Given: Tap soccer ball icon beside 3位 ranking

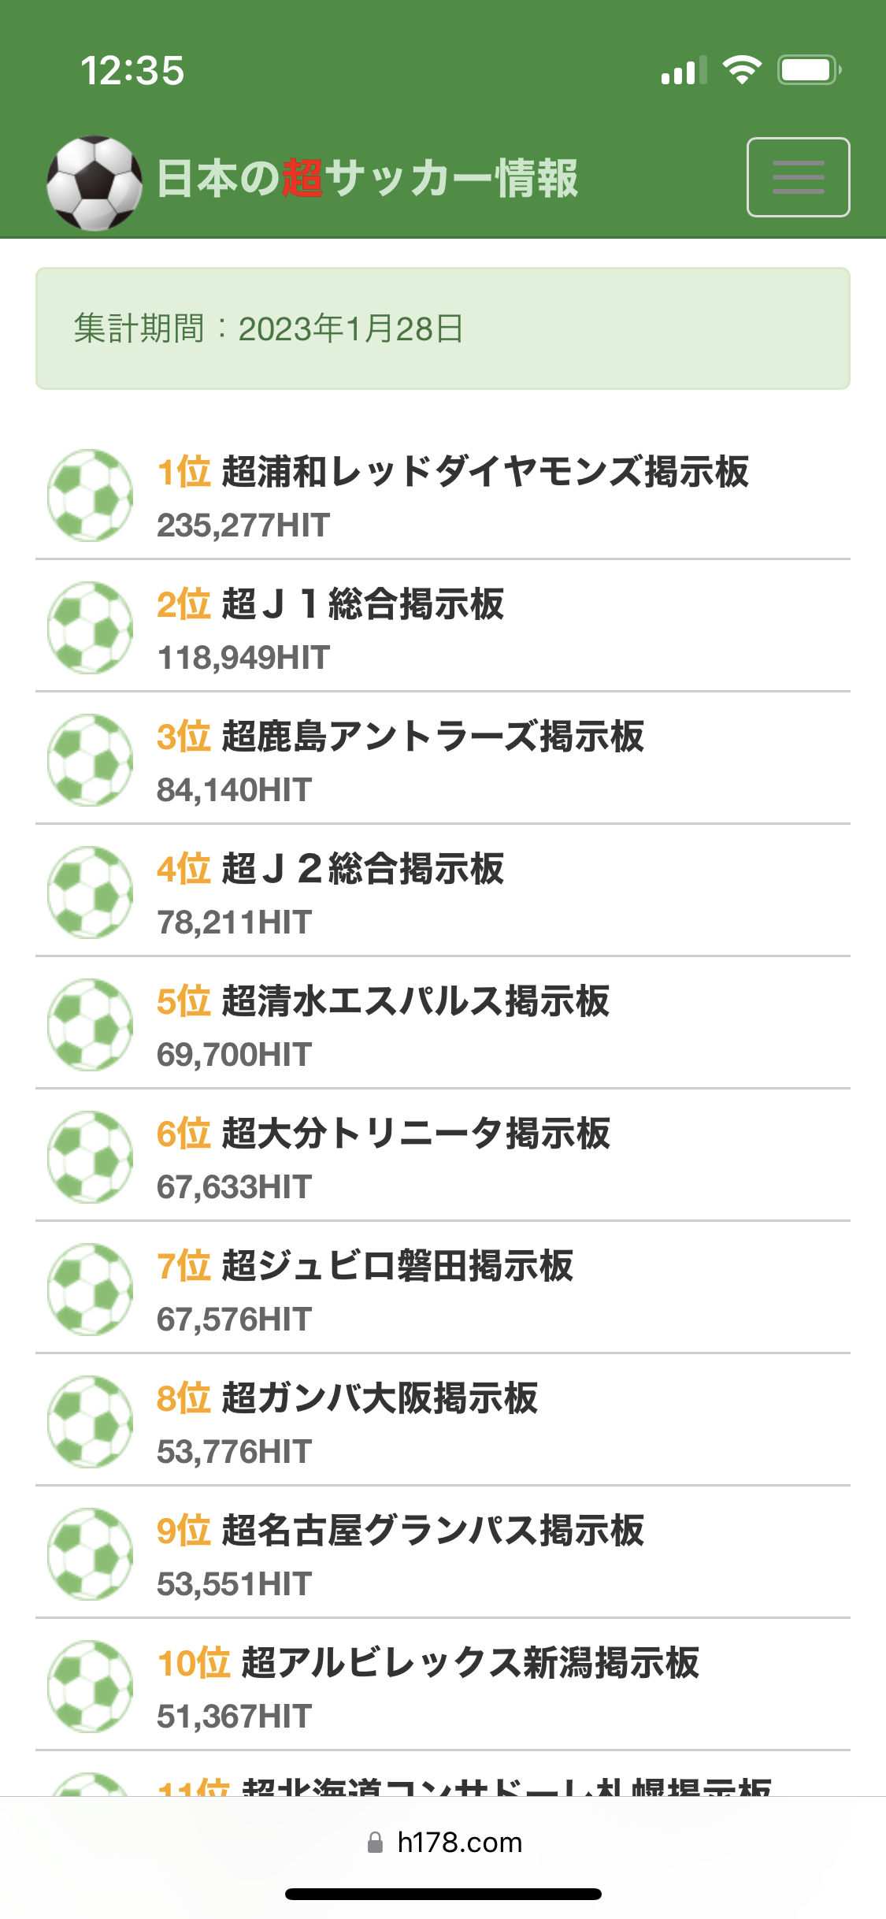Looking at the screenshot, I should [x=90, y=760].
